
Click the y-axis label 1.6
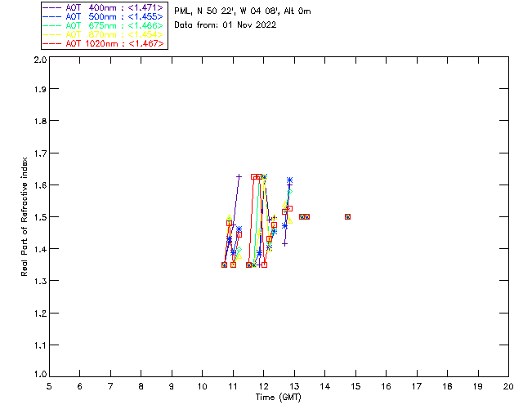coord(40,185)
